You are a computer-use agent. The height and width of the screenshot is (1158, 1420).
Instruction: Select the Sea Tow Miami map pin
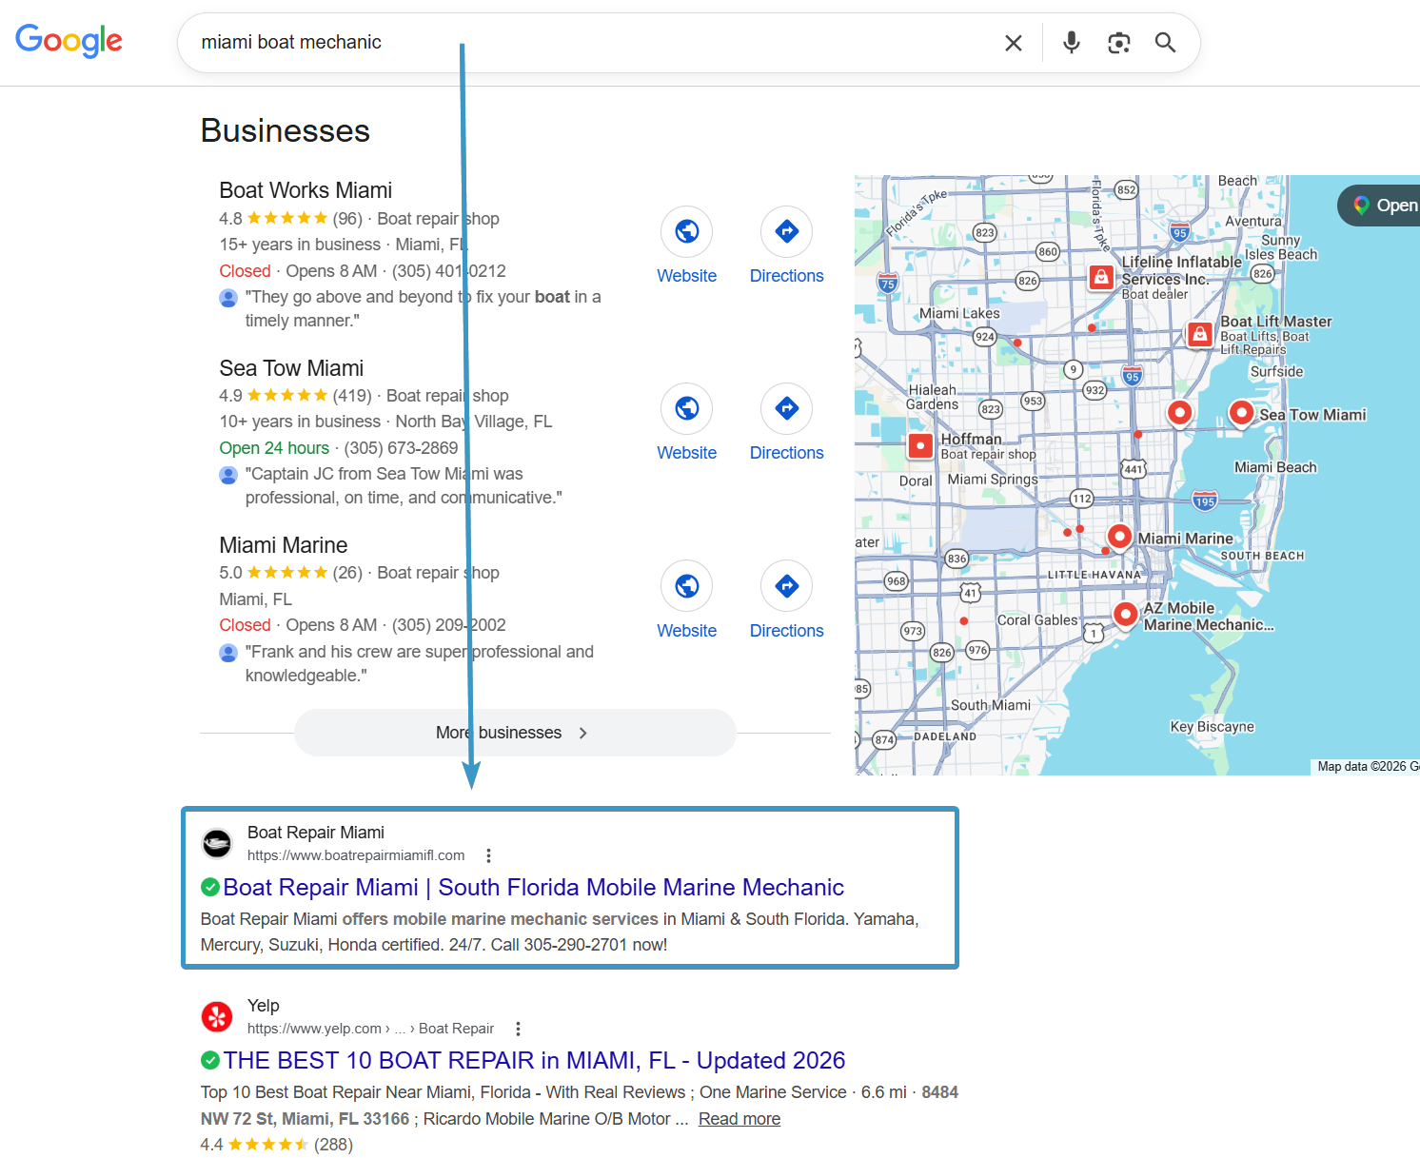point(1242,412)
